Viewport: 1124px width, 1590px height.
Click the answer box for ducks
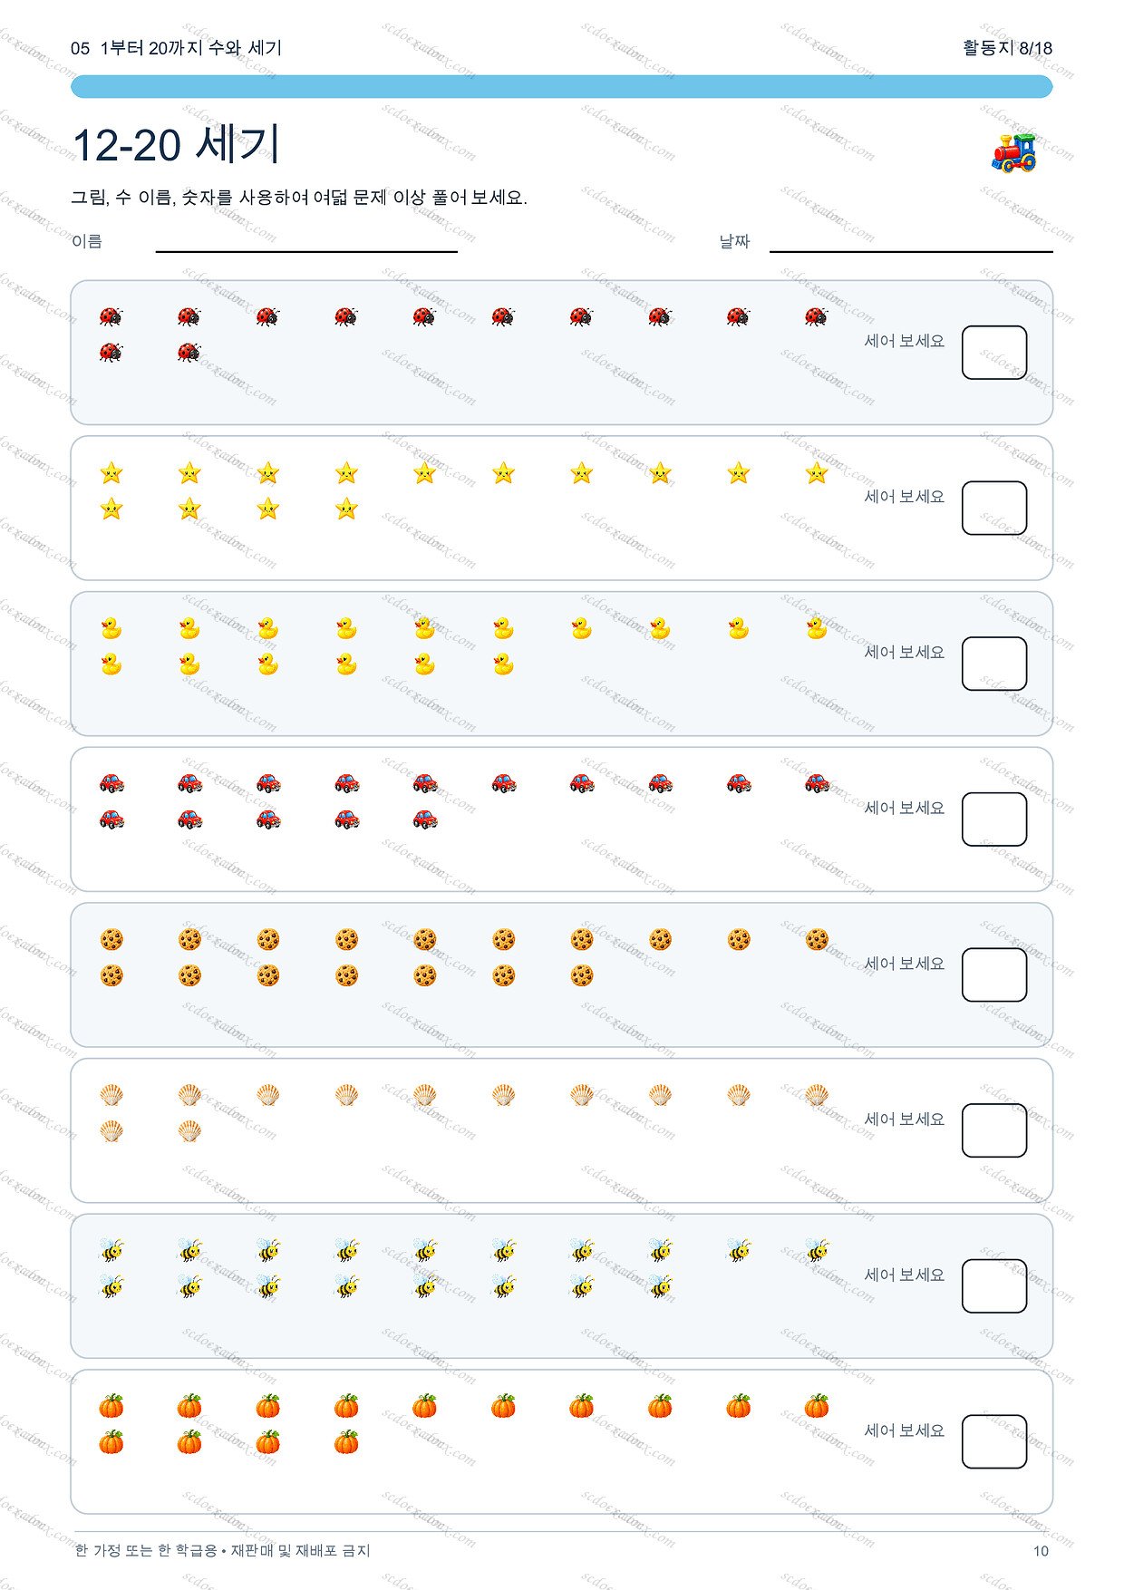point(994,664)
